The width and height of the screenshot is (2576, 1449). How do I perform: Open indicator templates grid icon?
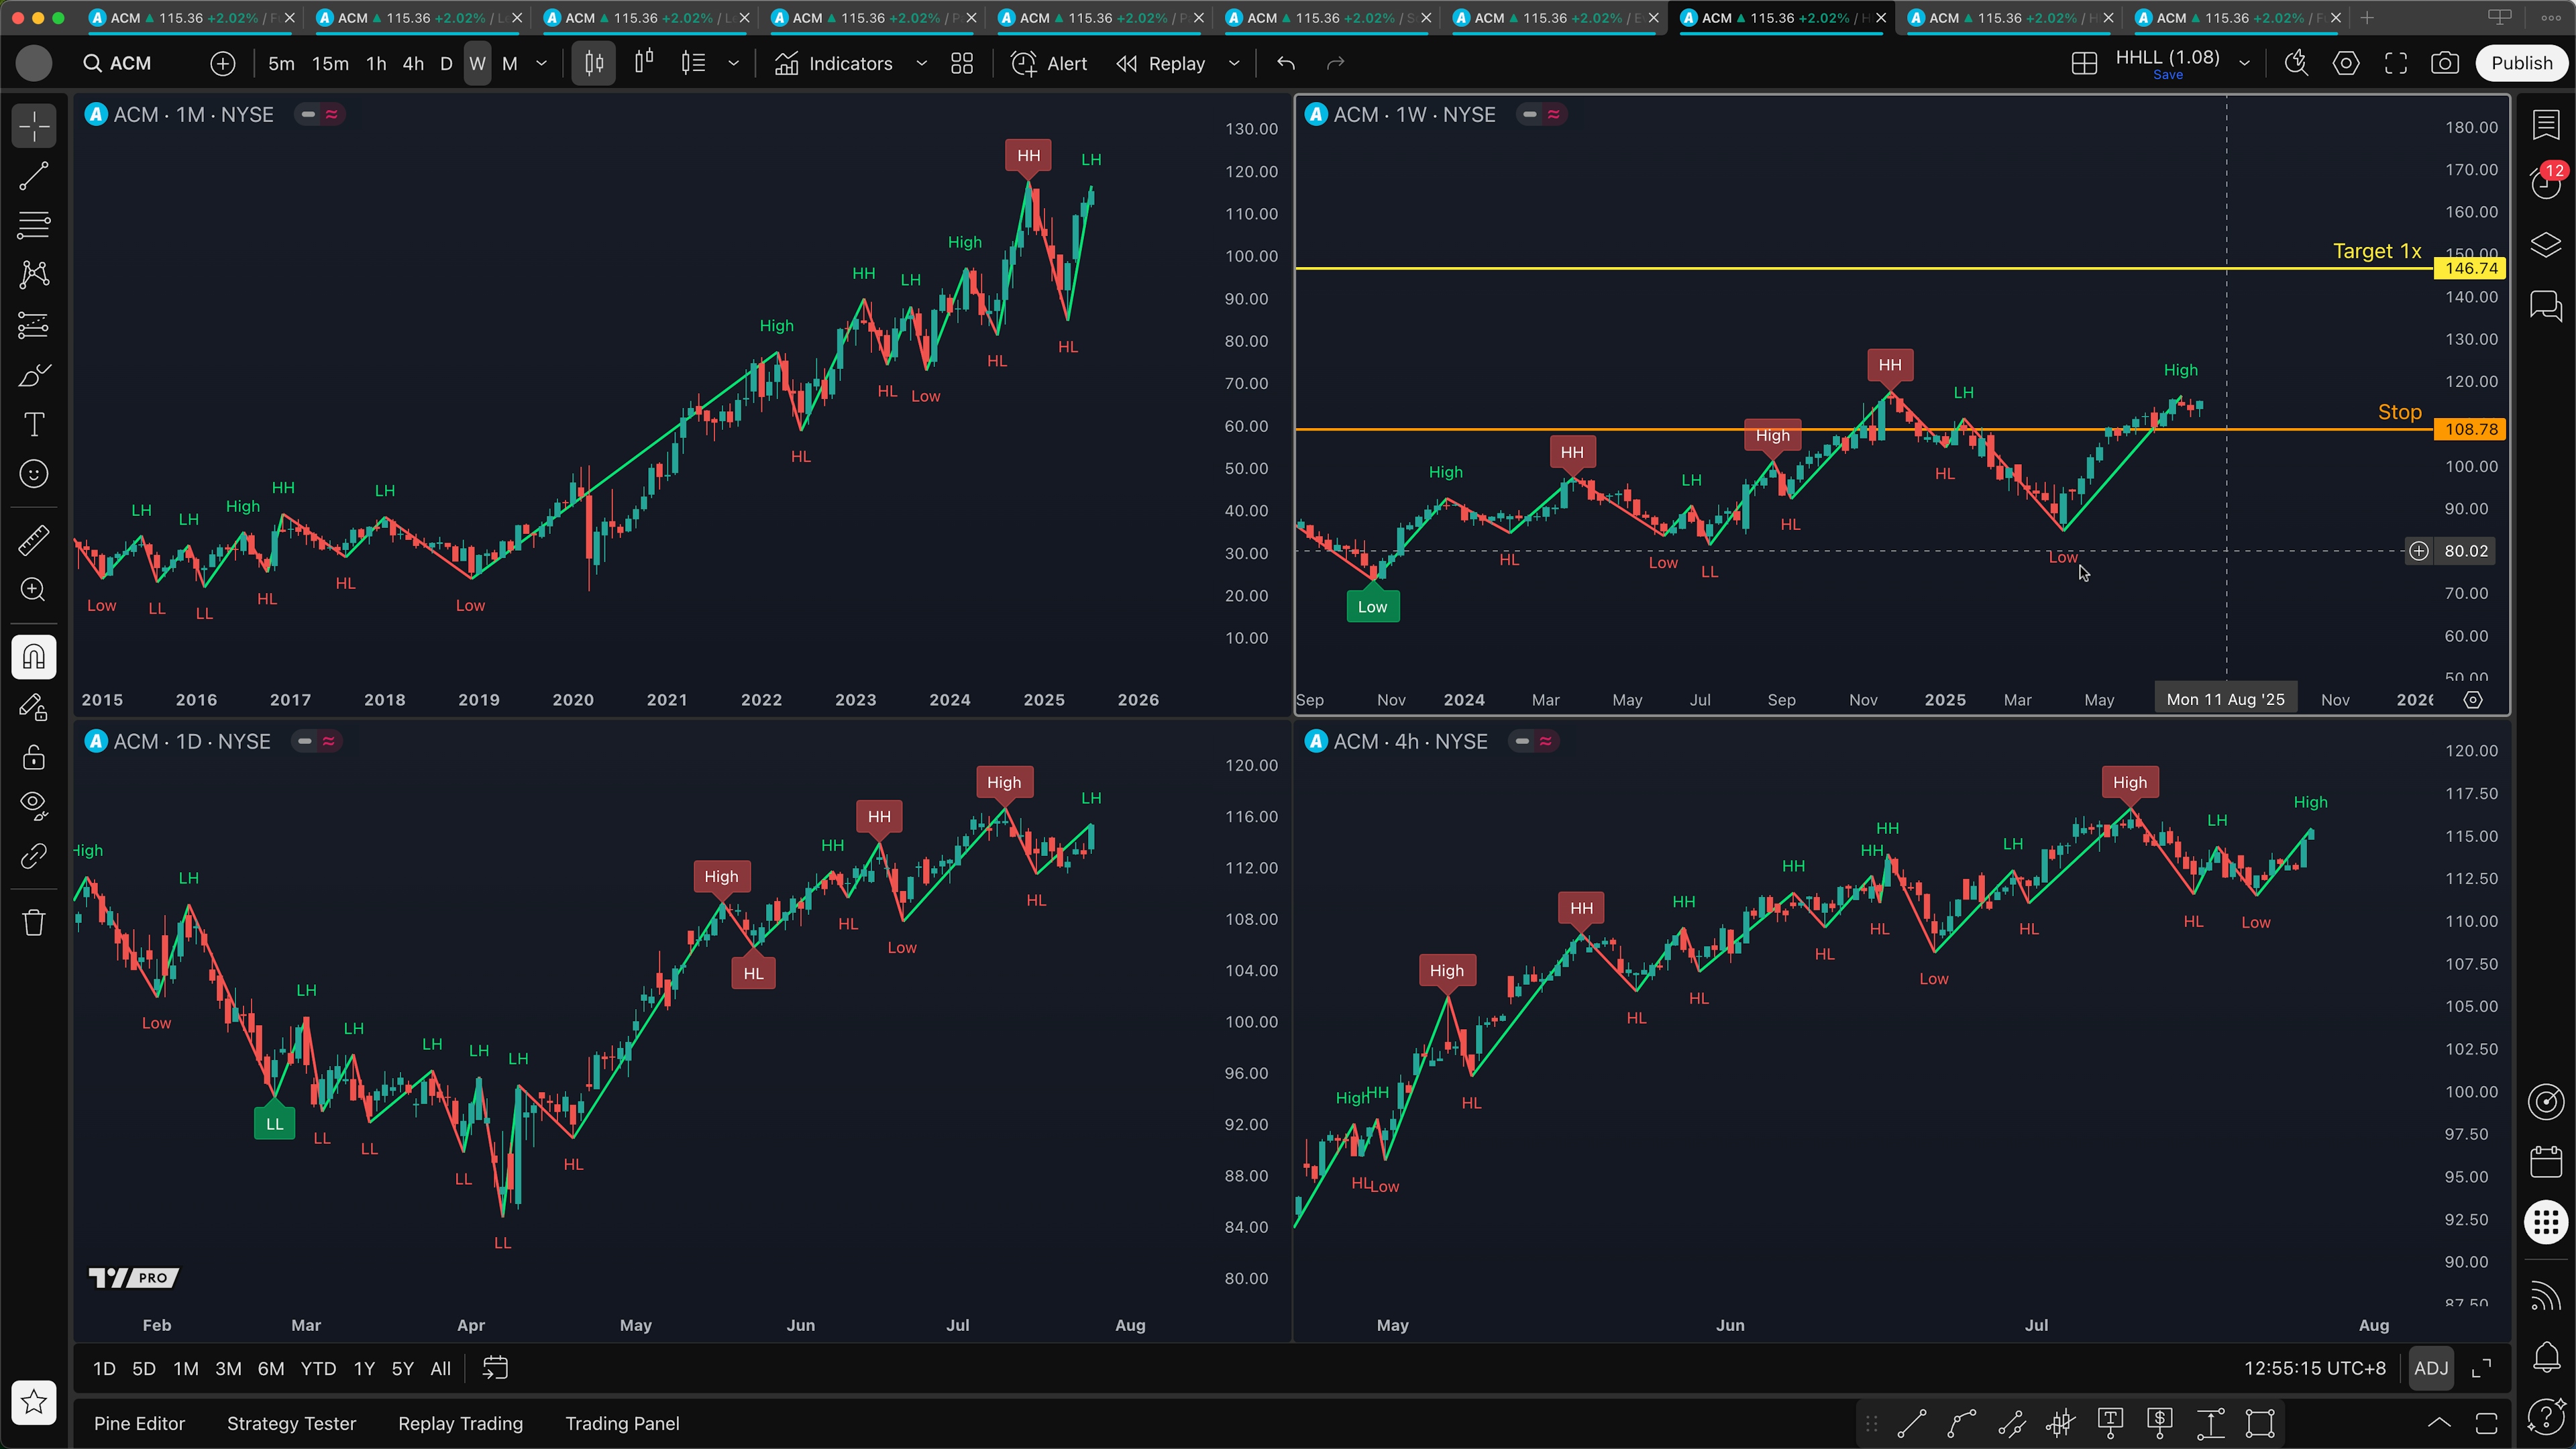point(962,63)
